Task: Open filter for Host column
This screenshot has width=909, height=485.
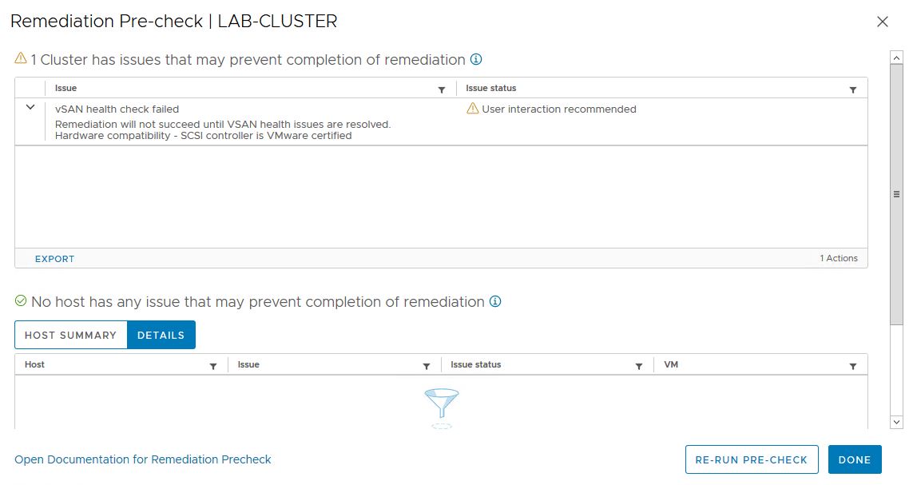Action: pyautogui.click(x=213, y=366)
